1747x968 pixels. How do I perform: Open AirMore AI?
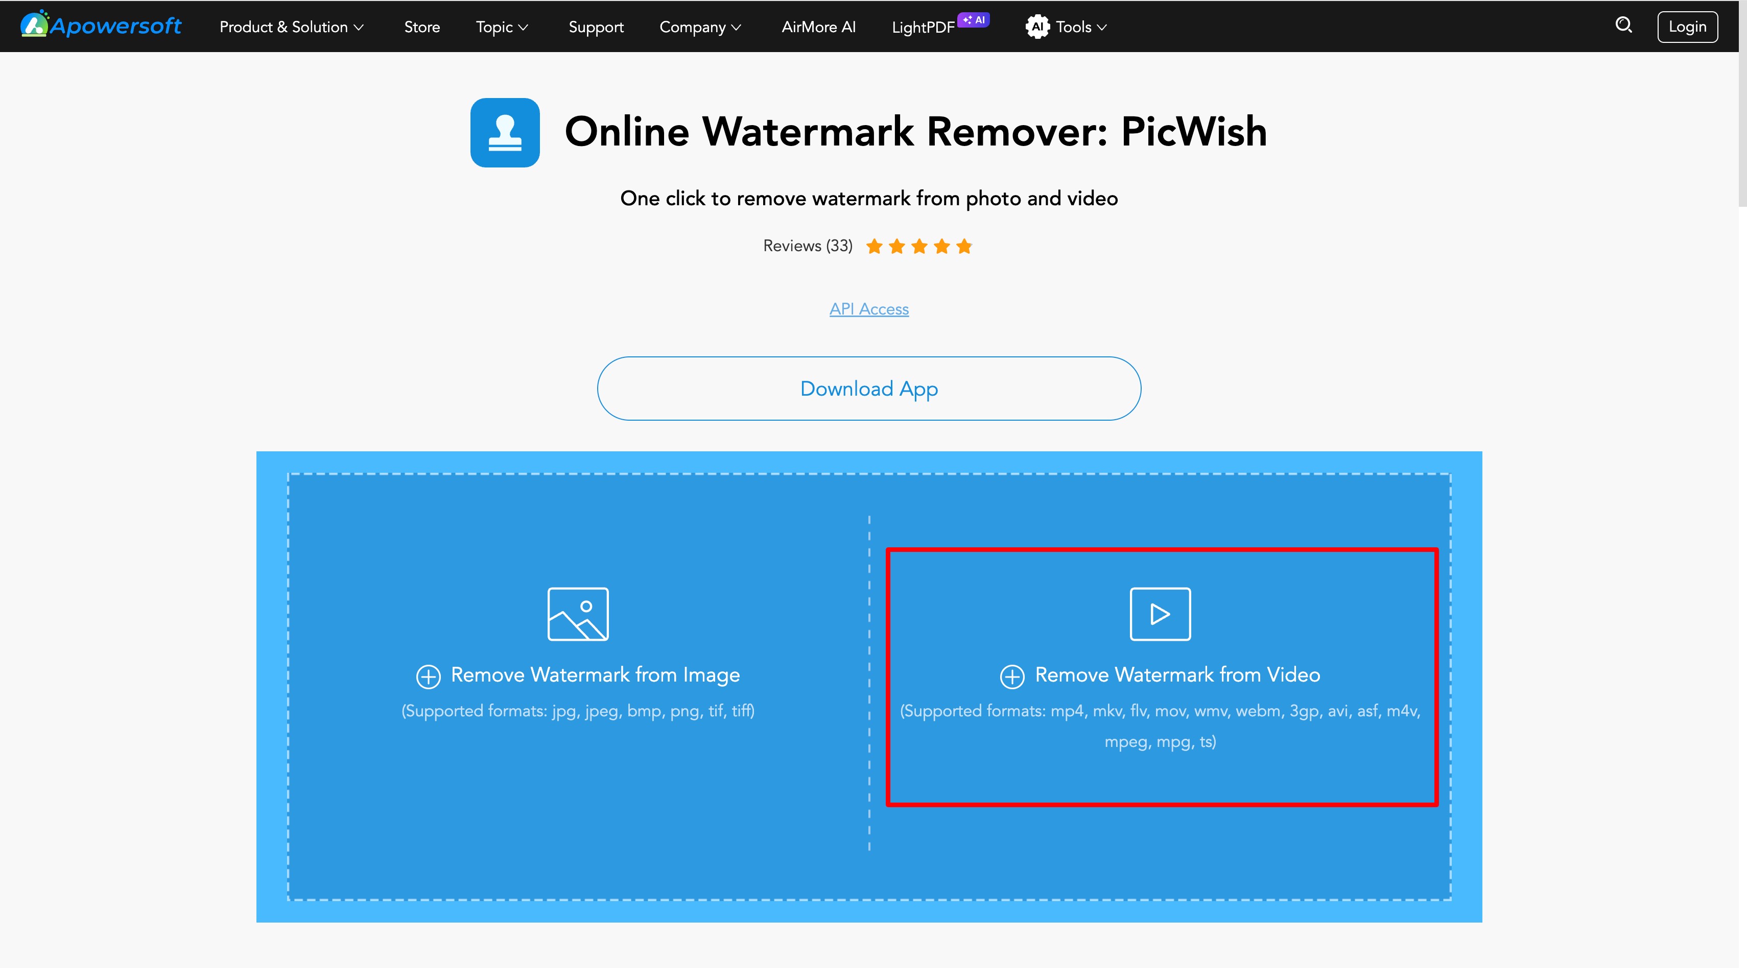(818, 27)
